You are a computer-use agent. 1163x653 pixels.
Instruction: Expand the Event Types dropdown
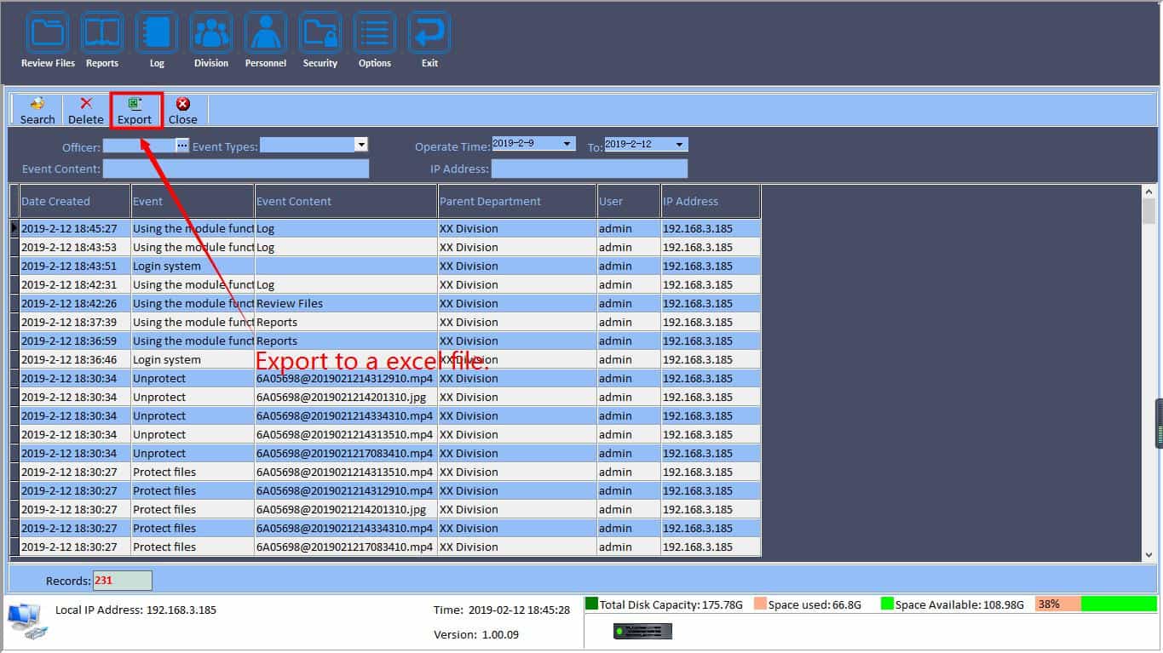coord(361,145)
